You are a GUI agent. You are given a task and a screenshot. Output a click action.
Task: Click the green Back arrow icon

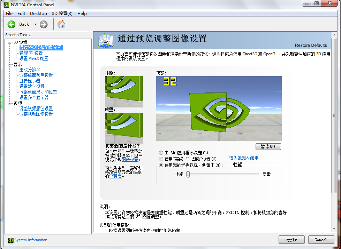11,24
